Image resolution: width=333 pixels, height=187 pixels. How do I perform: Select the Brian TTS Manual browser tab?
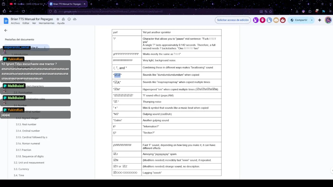click(x=67, y=4)
